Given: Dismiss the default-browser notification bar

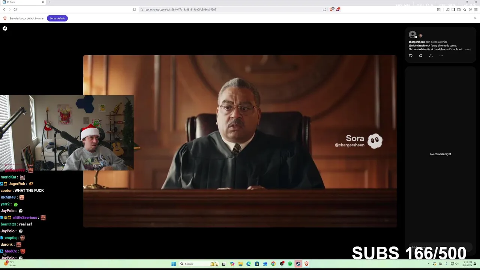Looking at the screenshot, I should (475, 18).
